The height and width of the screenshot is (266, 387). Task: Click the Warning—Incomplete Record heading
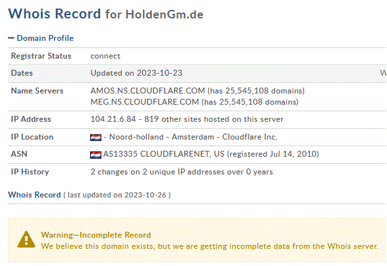[x=96, y=235]
